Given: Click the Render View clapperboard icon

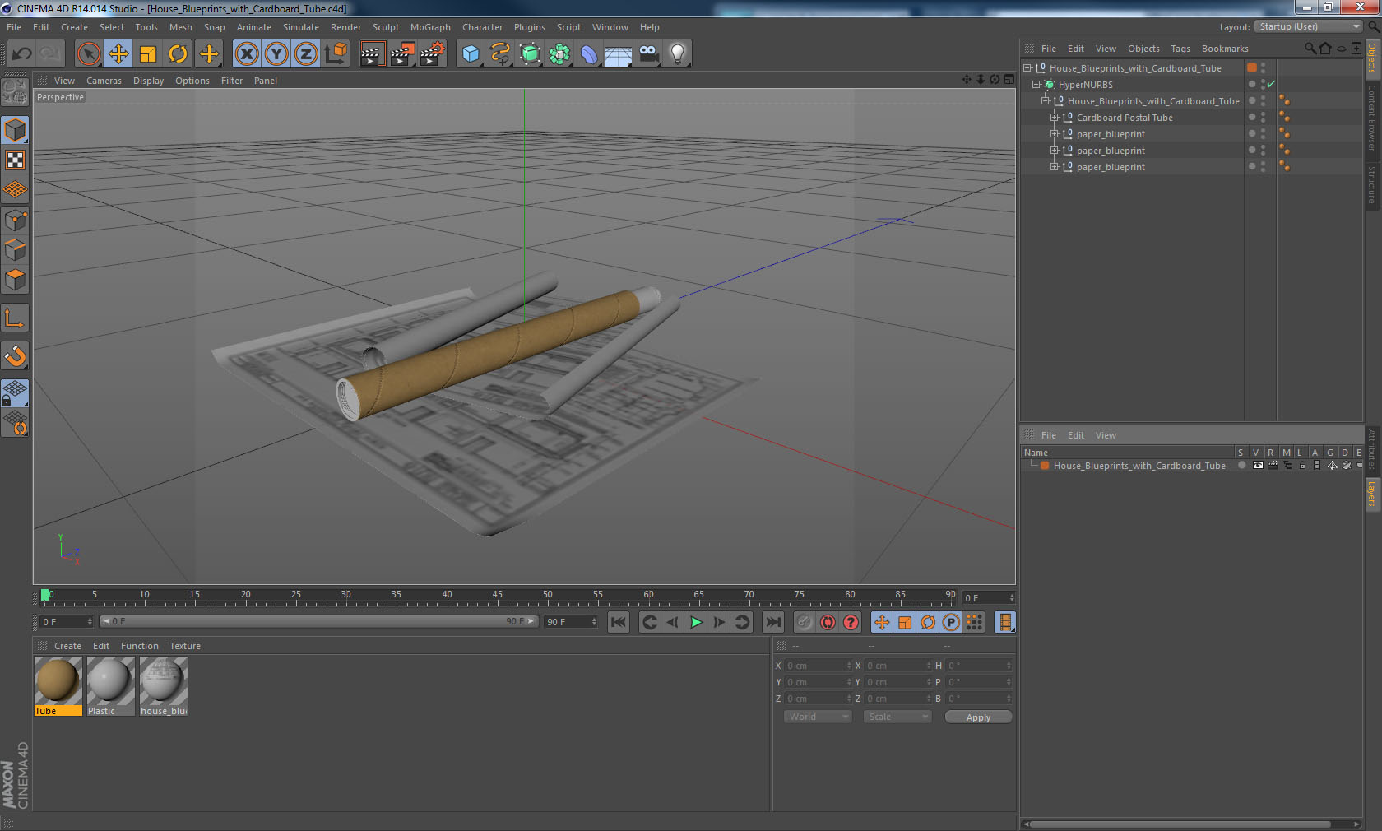Looking at the screenshot, I should coord(372,54).
